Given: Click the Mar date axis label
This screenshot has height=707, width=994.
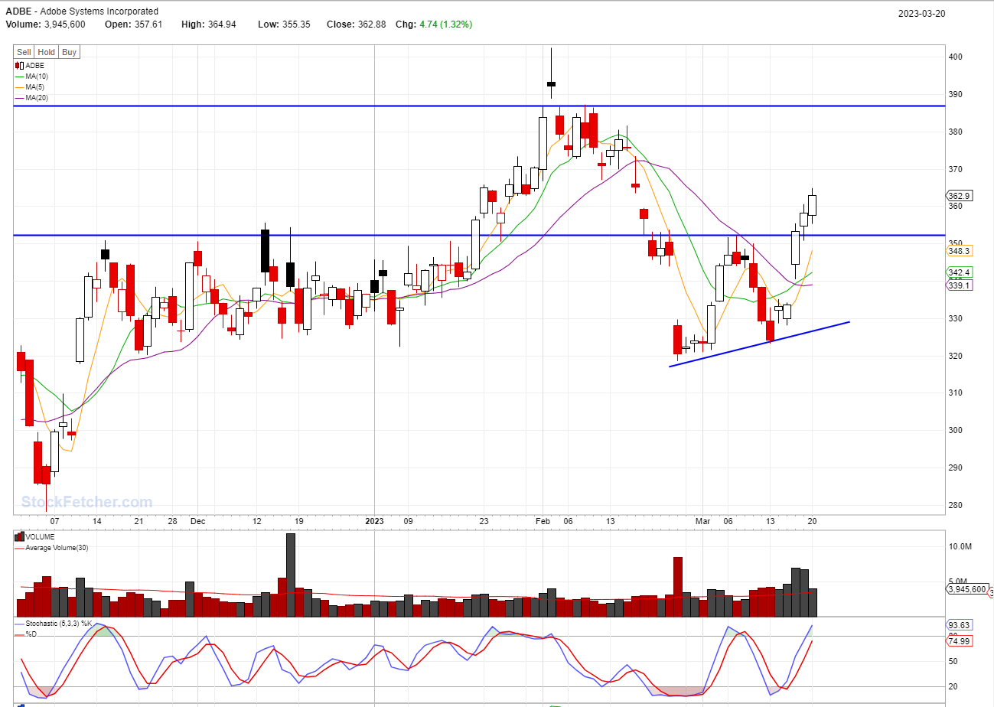Looking at the screenshot, I should (702, 521).
